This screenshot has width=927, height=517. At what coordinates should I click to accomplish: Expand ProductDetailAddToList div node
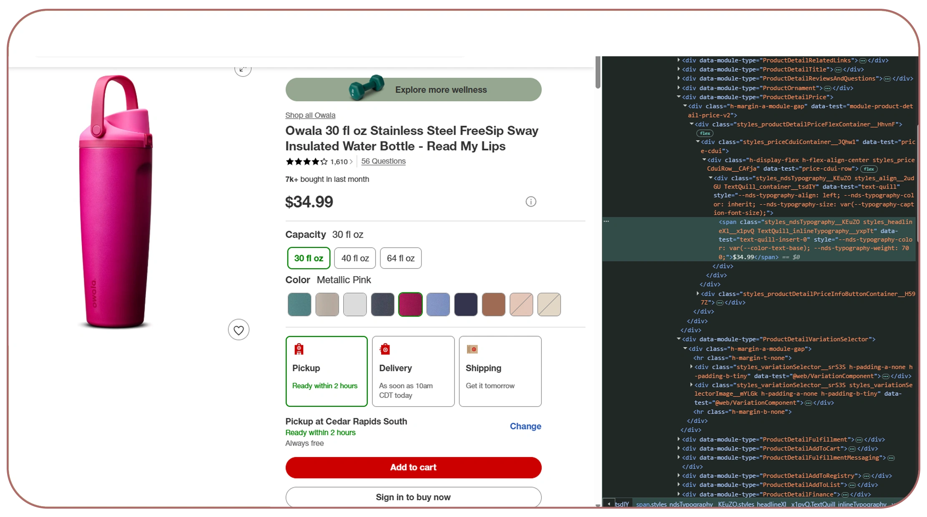click(x=679, y=485)
